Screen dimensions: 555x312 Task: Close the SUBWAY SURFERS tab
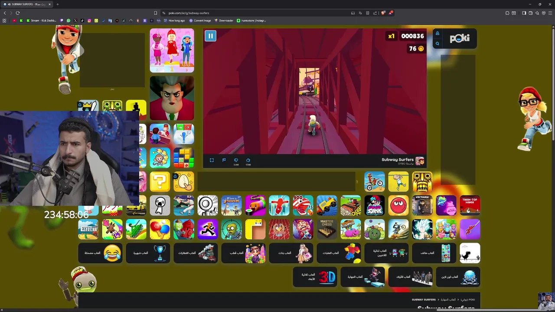tap(49, 4)
